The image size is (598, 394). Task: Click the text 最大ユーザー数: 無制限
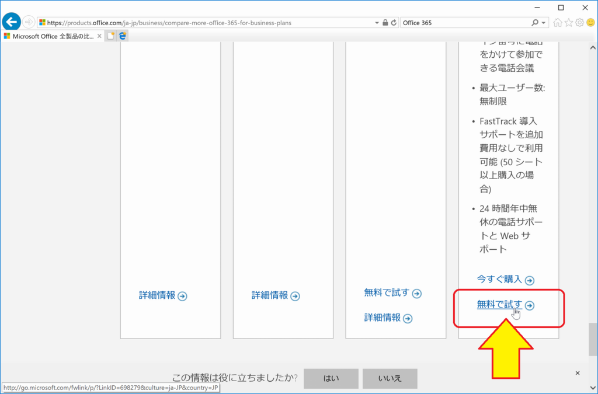(512, 95)
